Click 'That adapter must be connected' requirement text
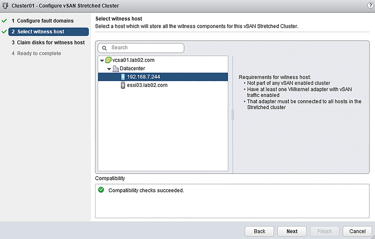 coord(304,104)
